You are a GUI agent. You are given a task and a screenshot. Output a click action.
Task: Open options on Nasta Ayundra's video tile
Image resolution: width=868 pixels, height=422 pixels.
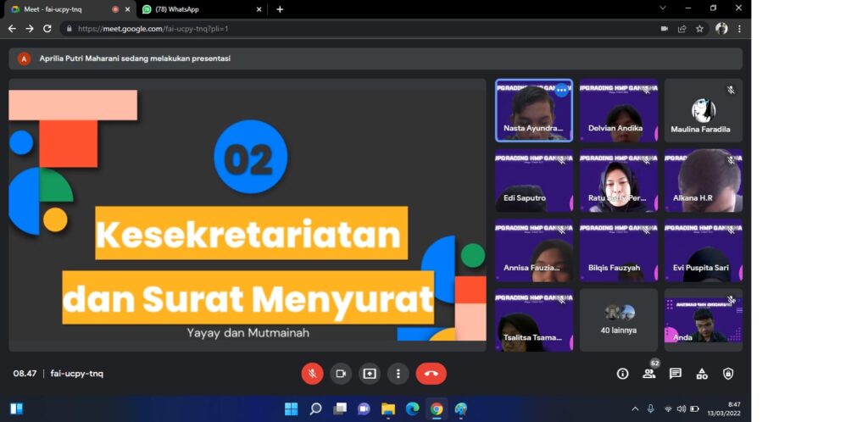pos(561,91)
